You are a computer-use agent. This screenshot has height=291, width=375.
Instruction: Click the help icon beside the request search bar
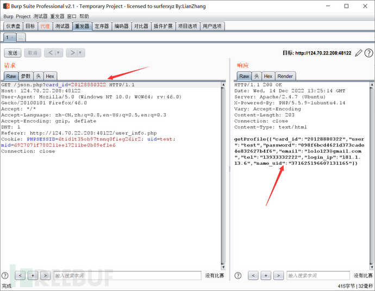pos(5,275)
